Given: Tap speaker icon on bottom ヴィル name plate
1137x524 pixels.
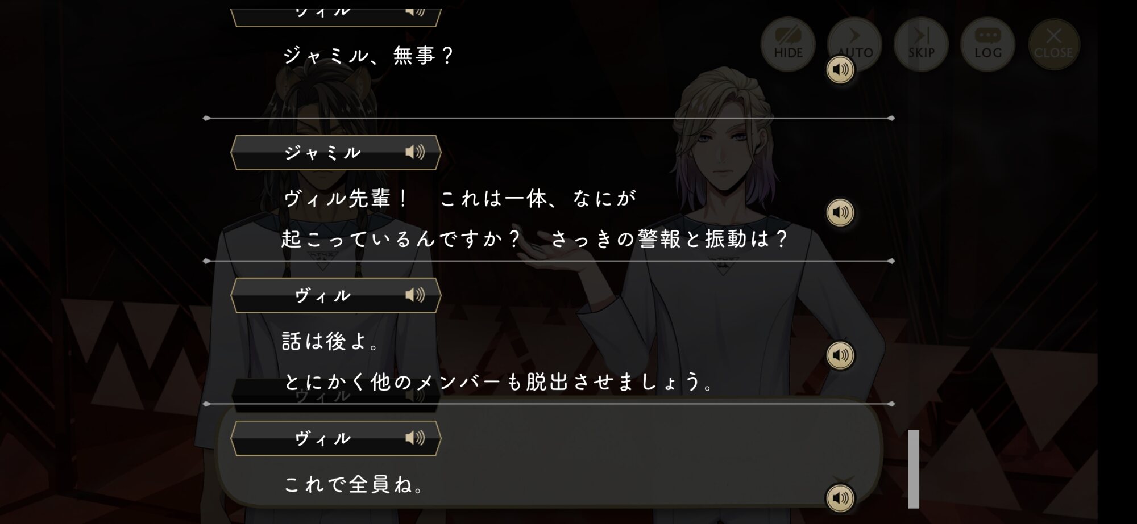Looking at the screenshot, I should pos(415,438).
